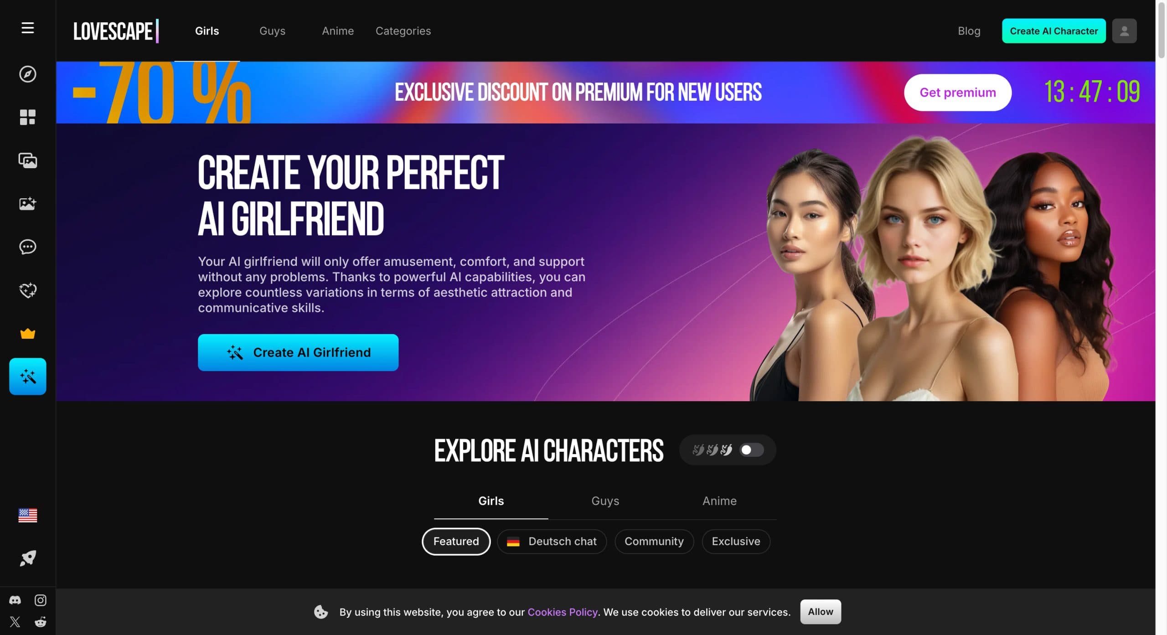
Task: Click the rocket icon in the sidebar
Action: tap(27, 558)
